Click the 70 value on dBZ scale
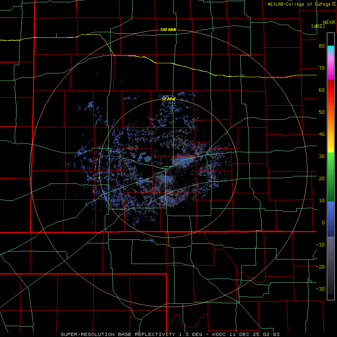337x337 pixels. [322, 68]
